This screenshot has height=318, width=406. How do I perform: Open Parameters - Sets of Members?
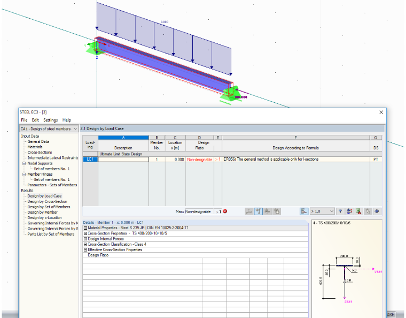[52, 185]
